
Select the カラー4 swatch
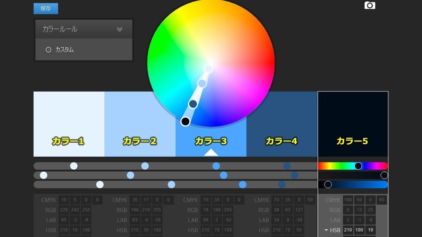(x=282, y=124)
